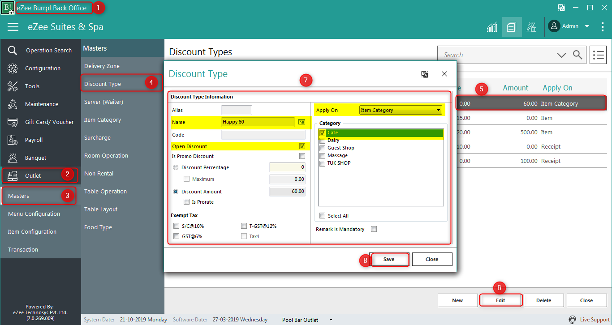
Task: Open the hamburger menu beside eZee Suites & Spa
Action: tap(13, 27)
